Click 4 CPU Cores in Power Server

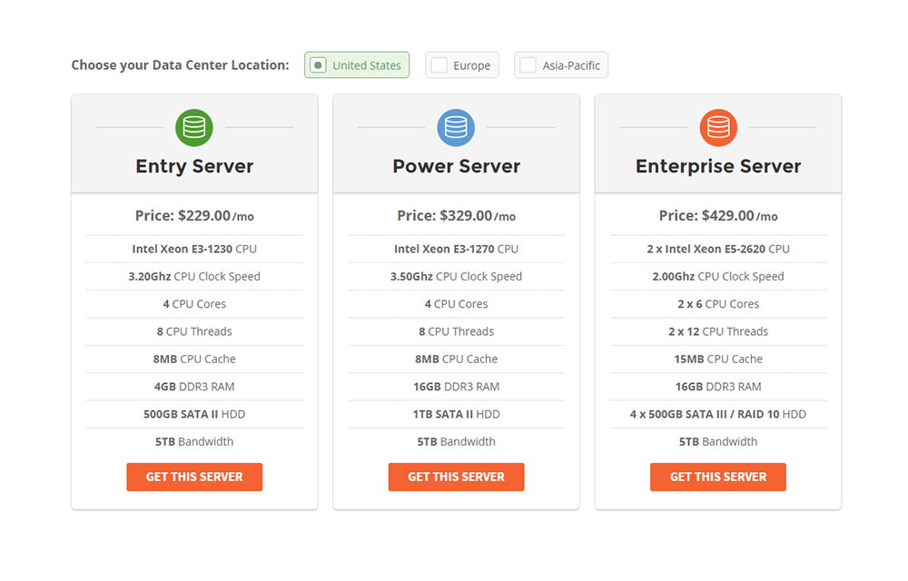coord(457,304)
